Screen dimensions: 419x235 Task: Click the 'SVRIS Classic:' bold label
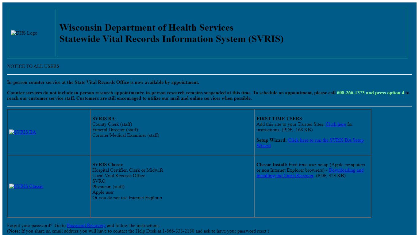108,165
